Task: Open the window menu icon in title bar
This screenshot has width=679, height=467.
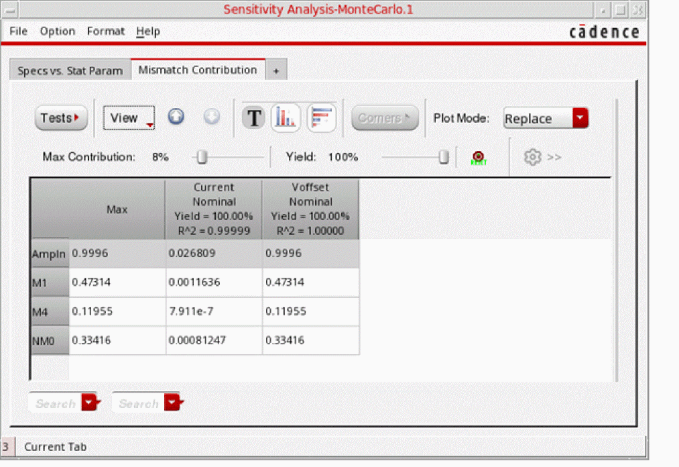Action: pos(9,10)
